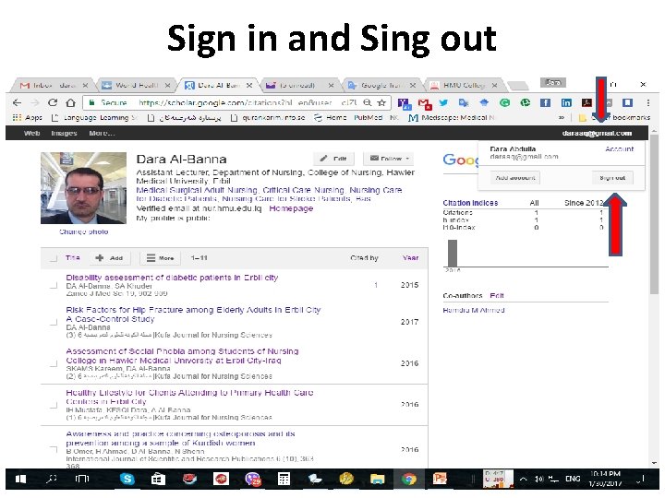Switch to the World Health tab
The width and height of the screenshot is (665, 498).
click(136, 85)
